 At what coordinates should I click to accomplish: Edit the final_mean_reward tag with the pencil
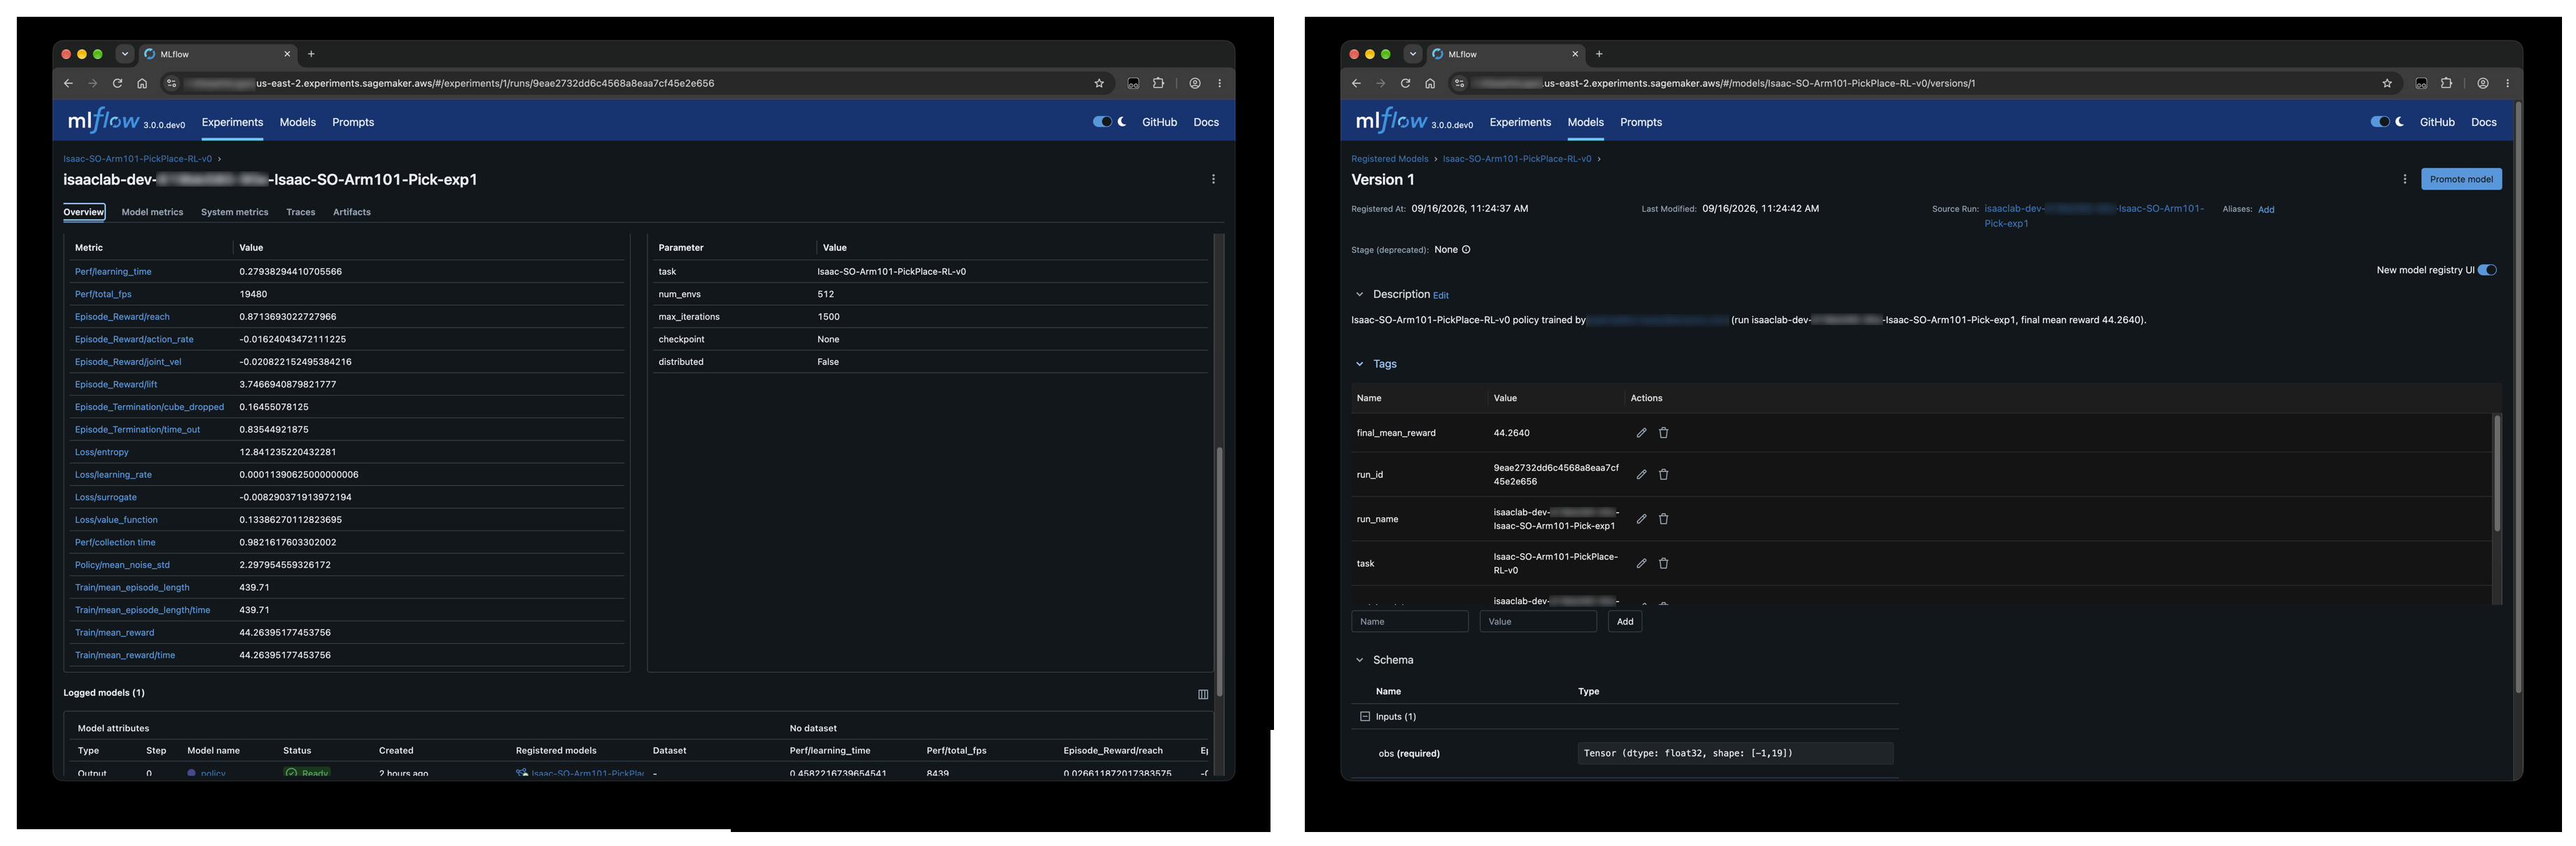[x=1641, y=433]
